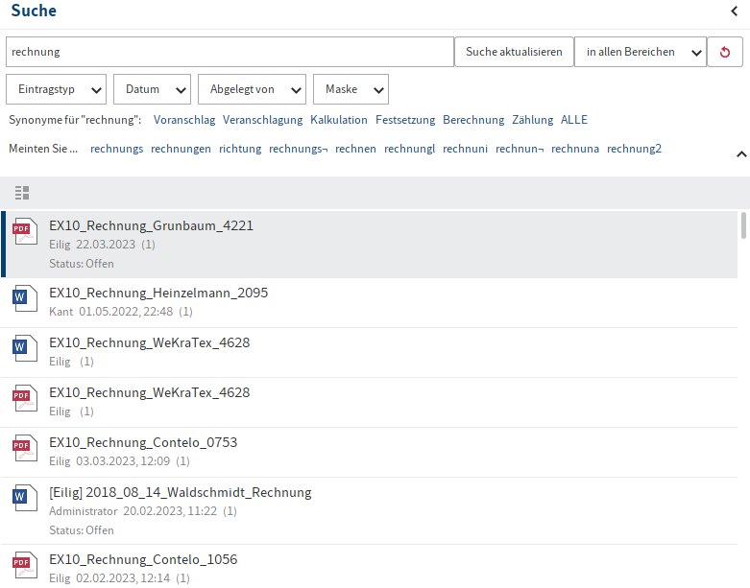Click PDF icon of EX10_Rechnung_Grunbaum_4221
Image resolution: width=750 pixels, height=588 pixels.
[x=25, y=231]
